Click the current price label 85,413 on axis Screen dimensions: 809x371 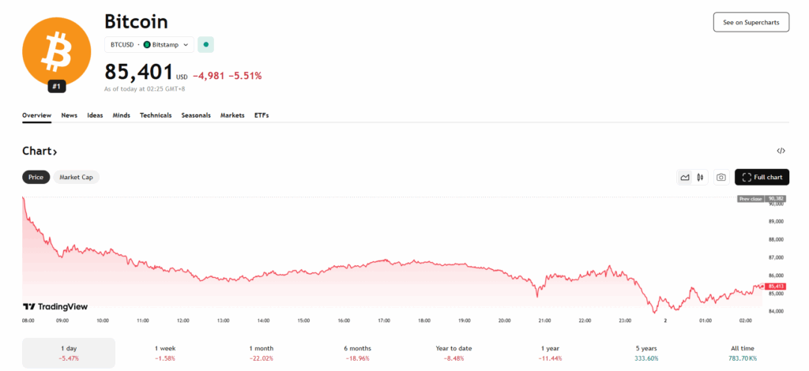tap(777, 286)
